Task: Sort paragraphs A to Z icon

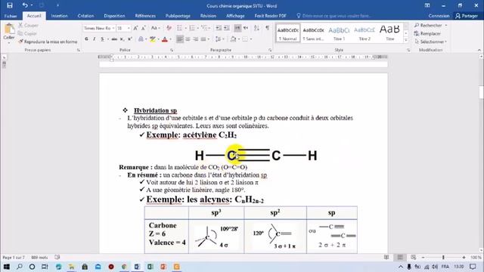Action: (256, 28)
